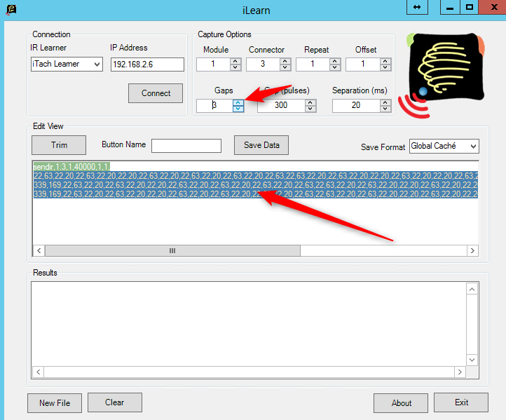Maximize the iLearn window
Image resolution: width=506 pixels, height=420 pixels.
[x=470, y=7]
